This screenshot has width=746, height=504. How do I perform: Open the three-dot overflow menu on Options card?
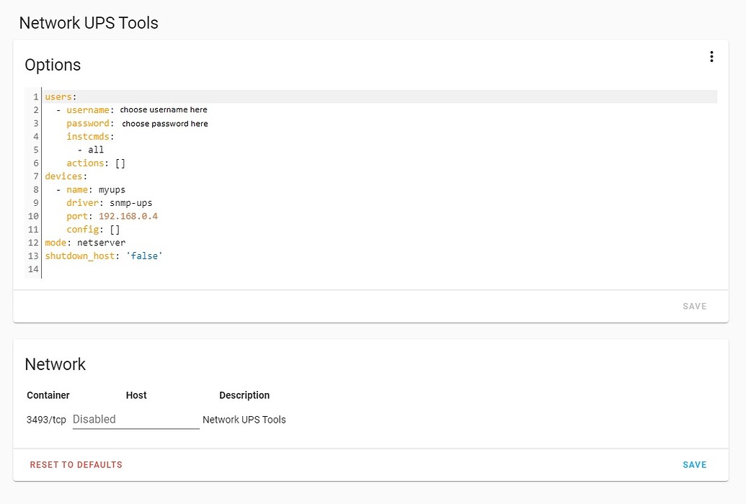[x=711, y=56]
